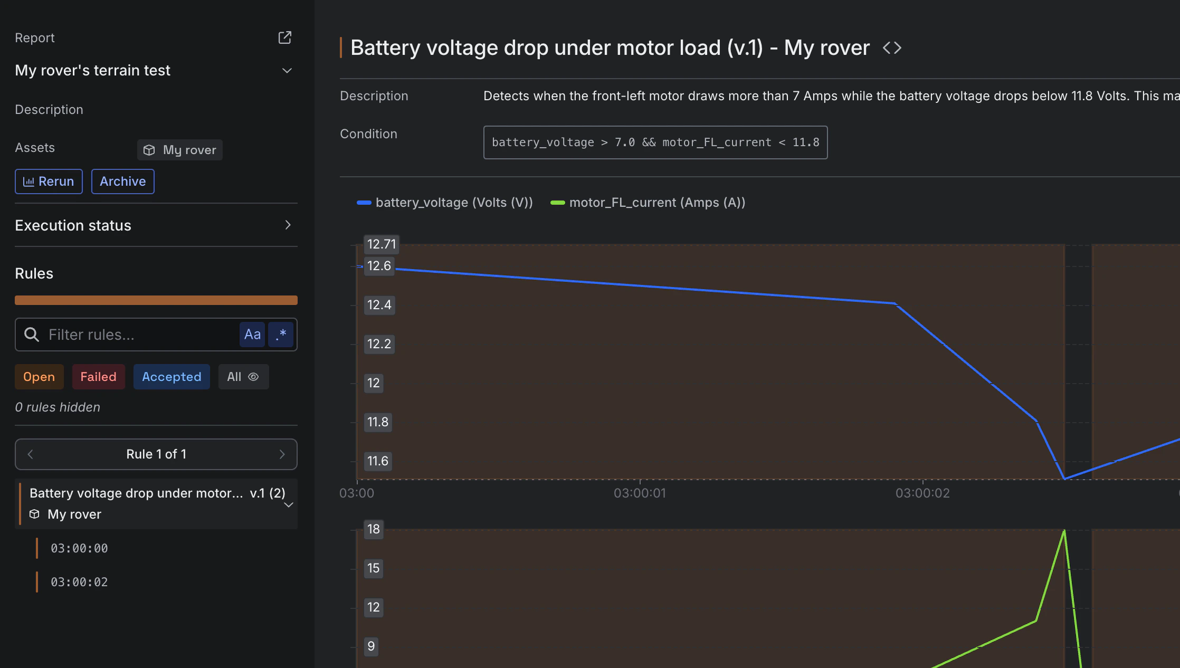Filter rules by Open status
The width and height of the screenshot is (1180, 668).
click(39, 377)
